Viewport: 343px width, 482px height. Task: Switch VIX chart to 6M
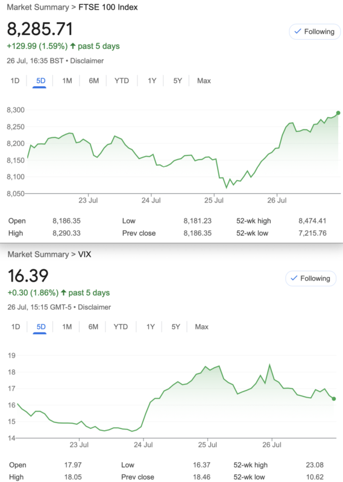pyautogui.click(x=93, y=327)
